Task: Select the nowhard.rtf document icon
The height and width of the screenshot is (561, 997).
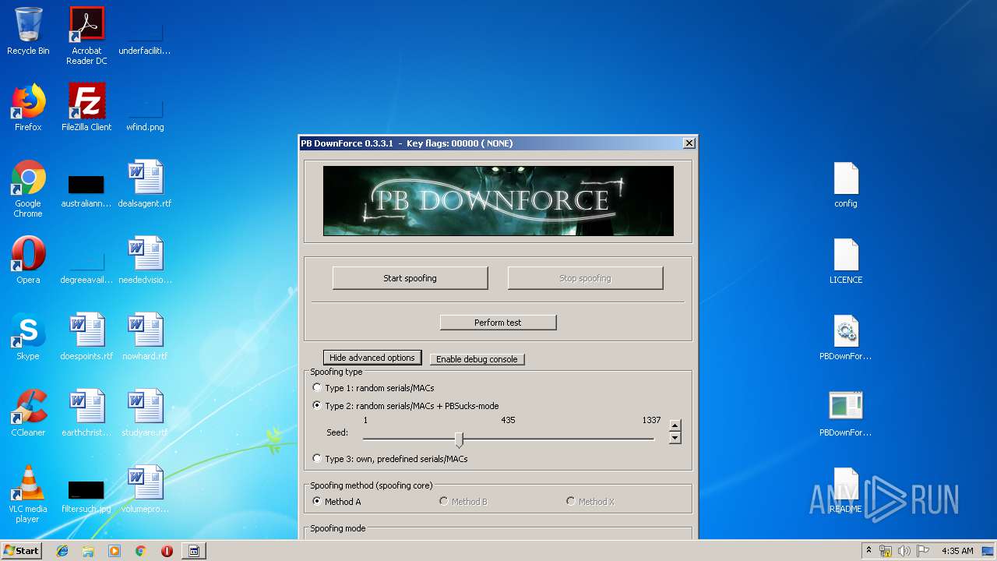Action: (x=145, y=337)
